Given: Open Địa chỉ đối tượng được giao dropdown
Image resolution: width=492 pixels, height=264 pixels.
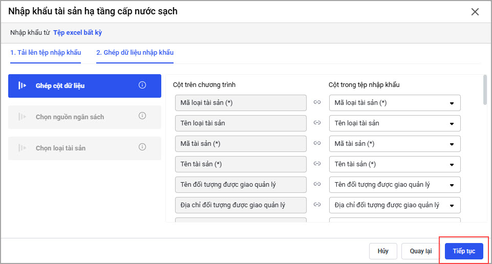Looking at the screenshot, I should coord(395,205).
